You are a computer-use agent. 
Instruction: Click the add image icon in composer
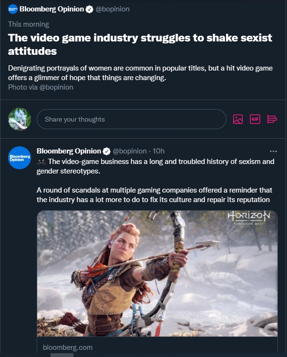point(237,119)
